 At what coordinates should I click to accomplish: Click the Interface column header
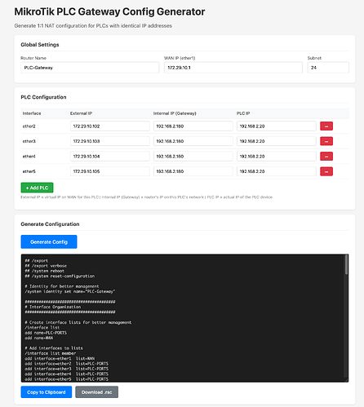(32, 113)
